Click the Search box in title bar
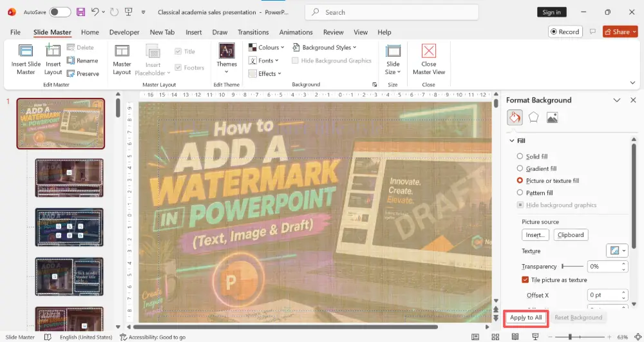The height and width of the screenshot is (342, 644). [392, 12]
